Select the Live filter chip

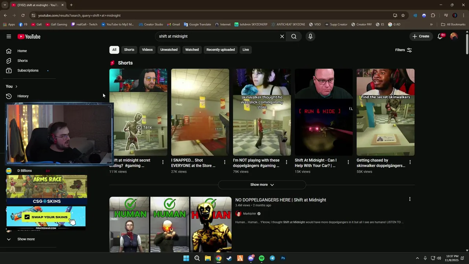click(245, 49)
